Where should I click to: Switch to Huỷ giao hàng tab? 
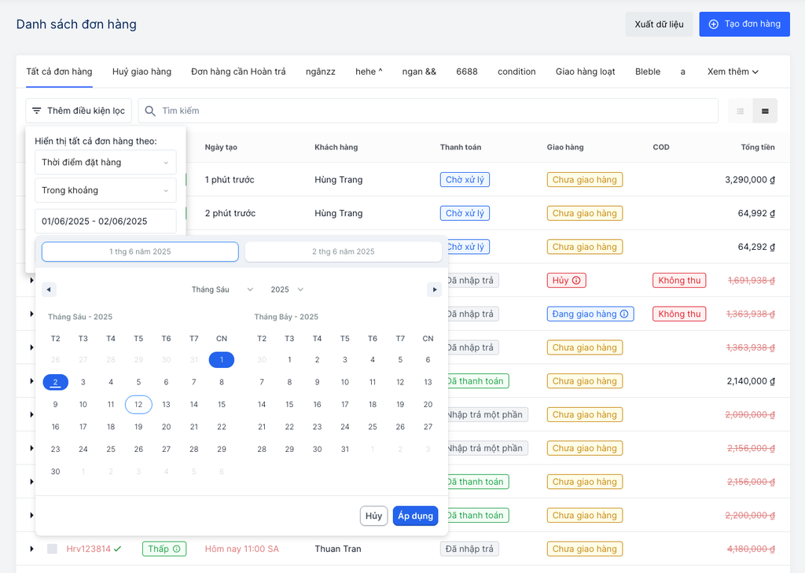[x=142, y=72]
